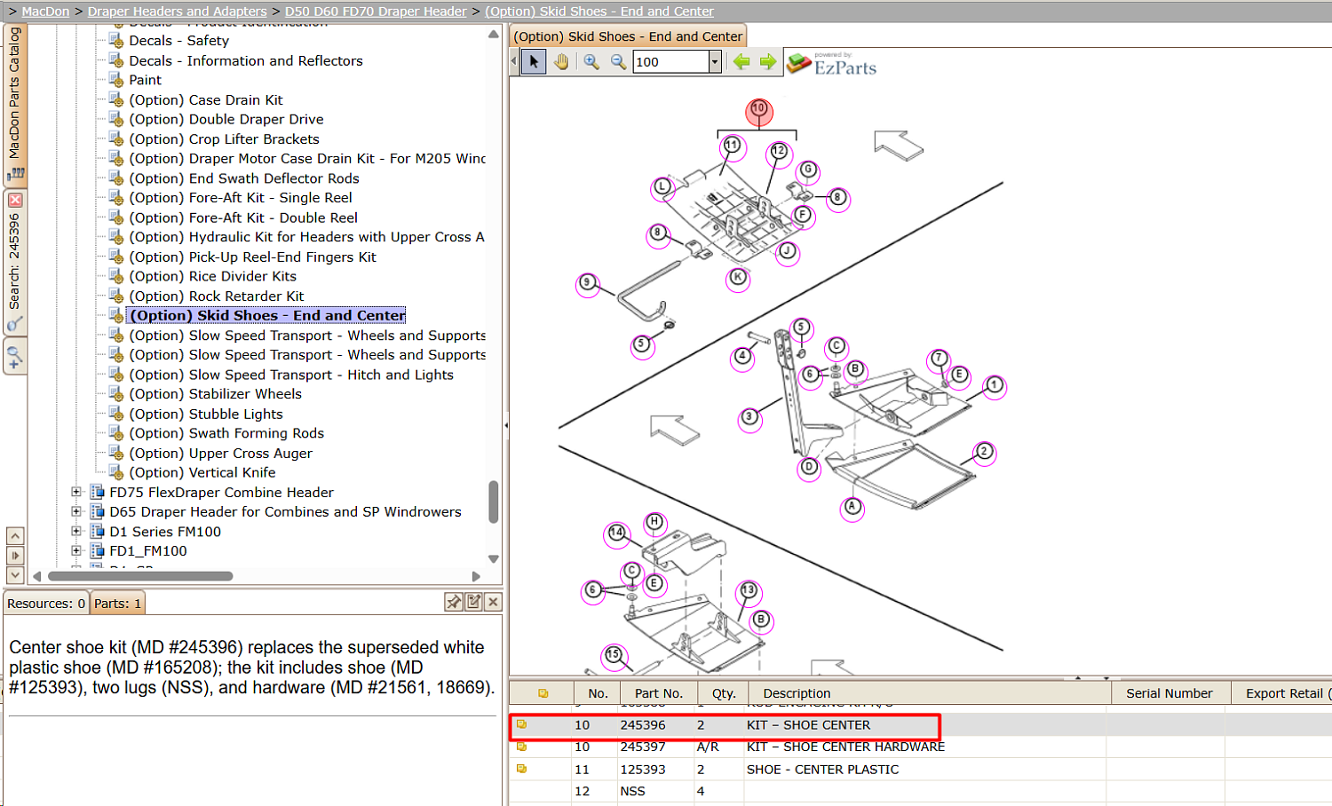This screenshot has width=1332, height=806.
Task: Open the new search magnifier tab
Action: [15, 358]
